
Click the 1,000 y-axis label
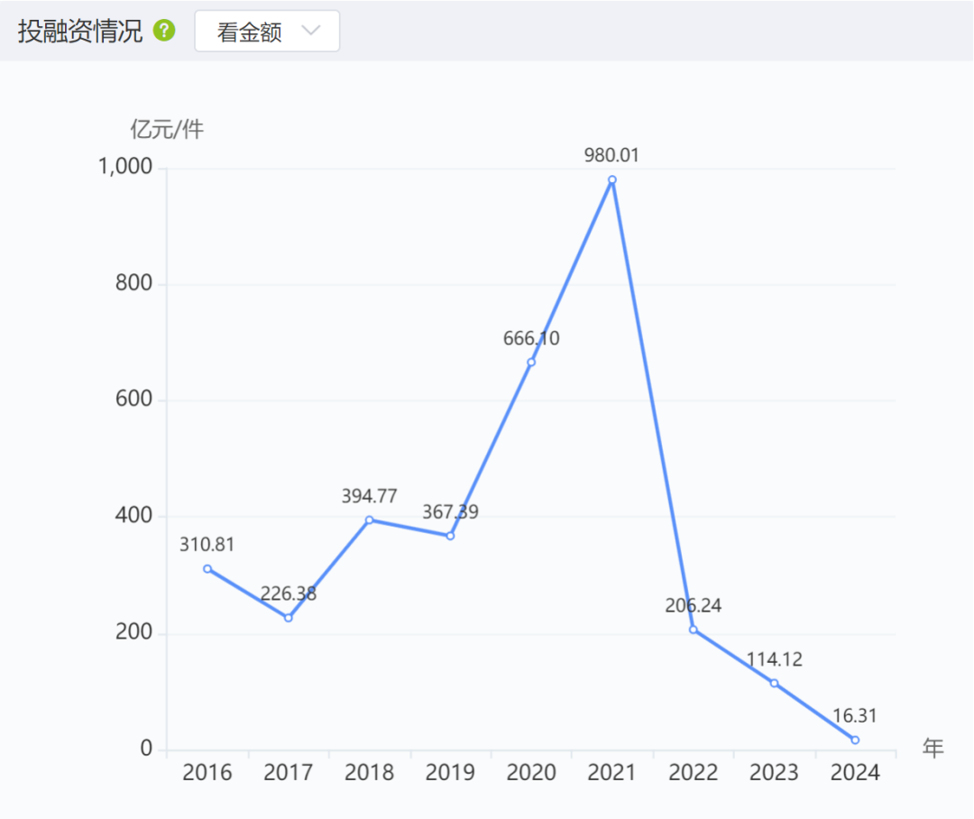click(124, 167)
